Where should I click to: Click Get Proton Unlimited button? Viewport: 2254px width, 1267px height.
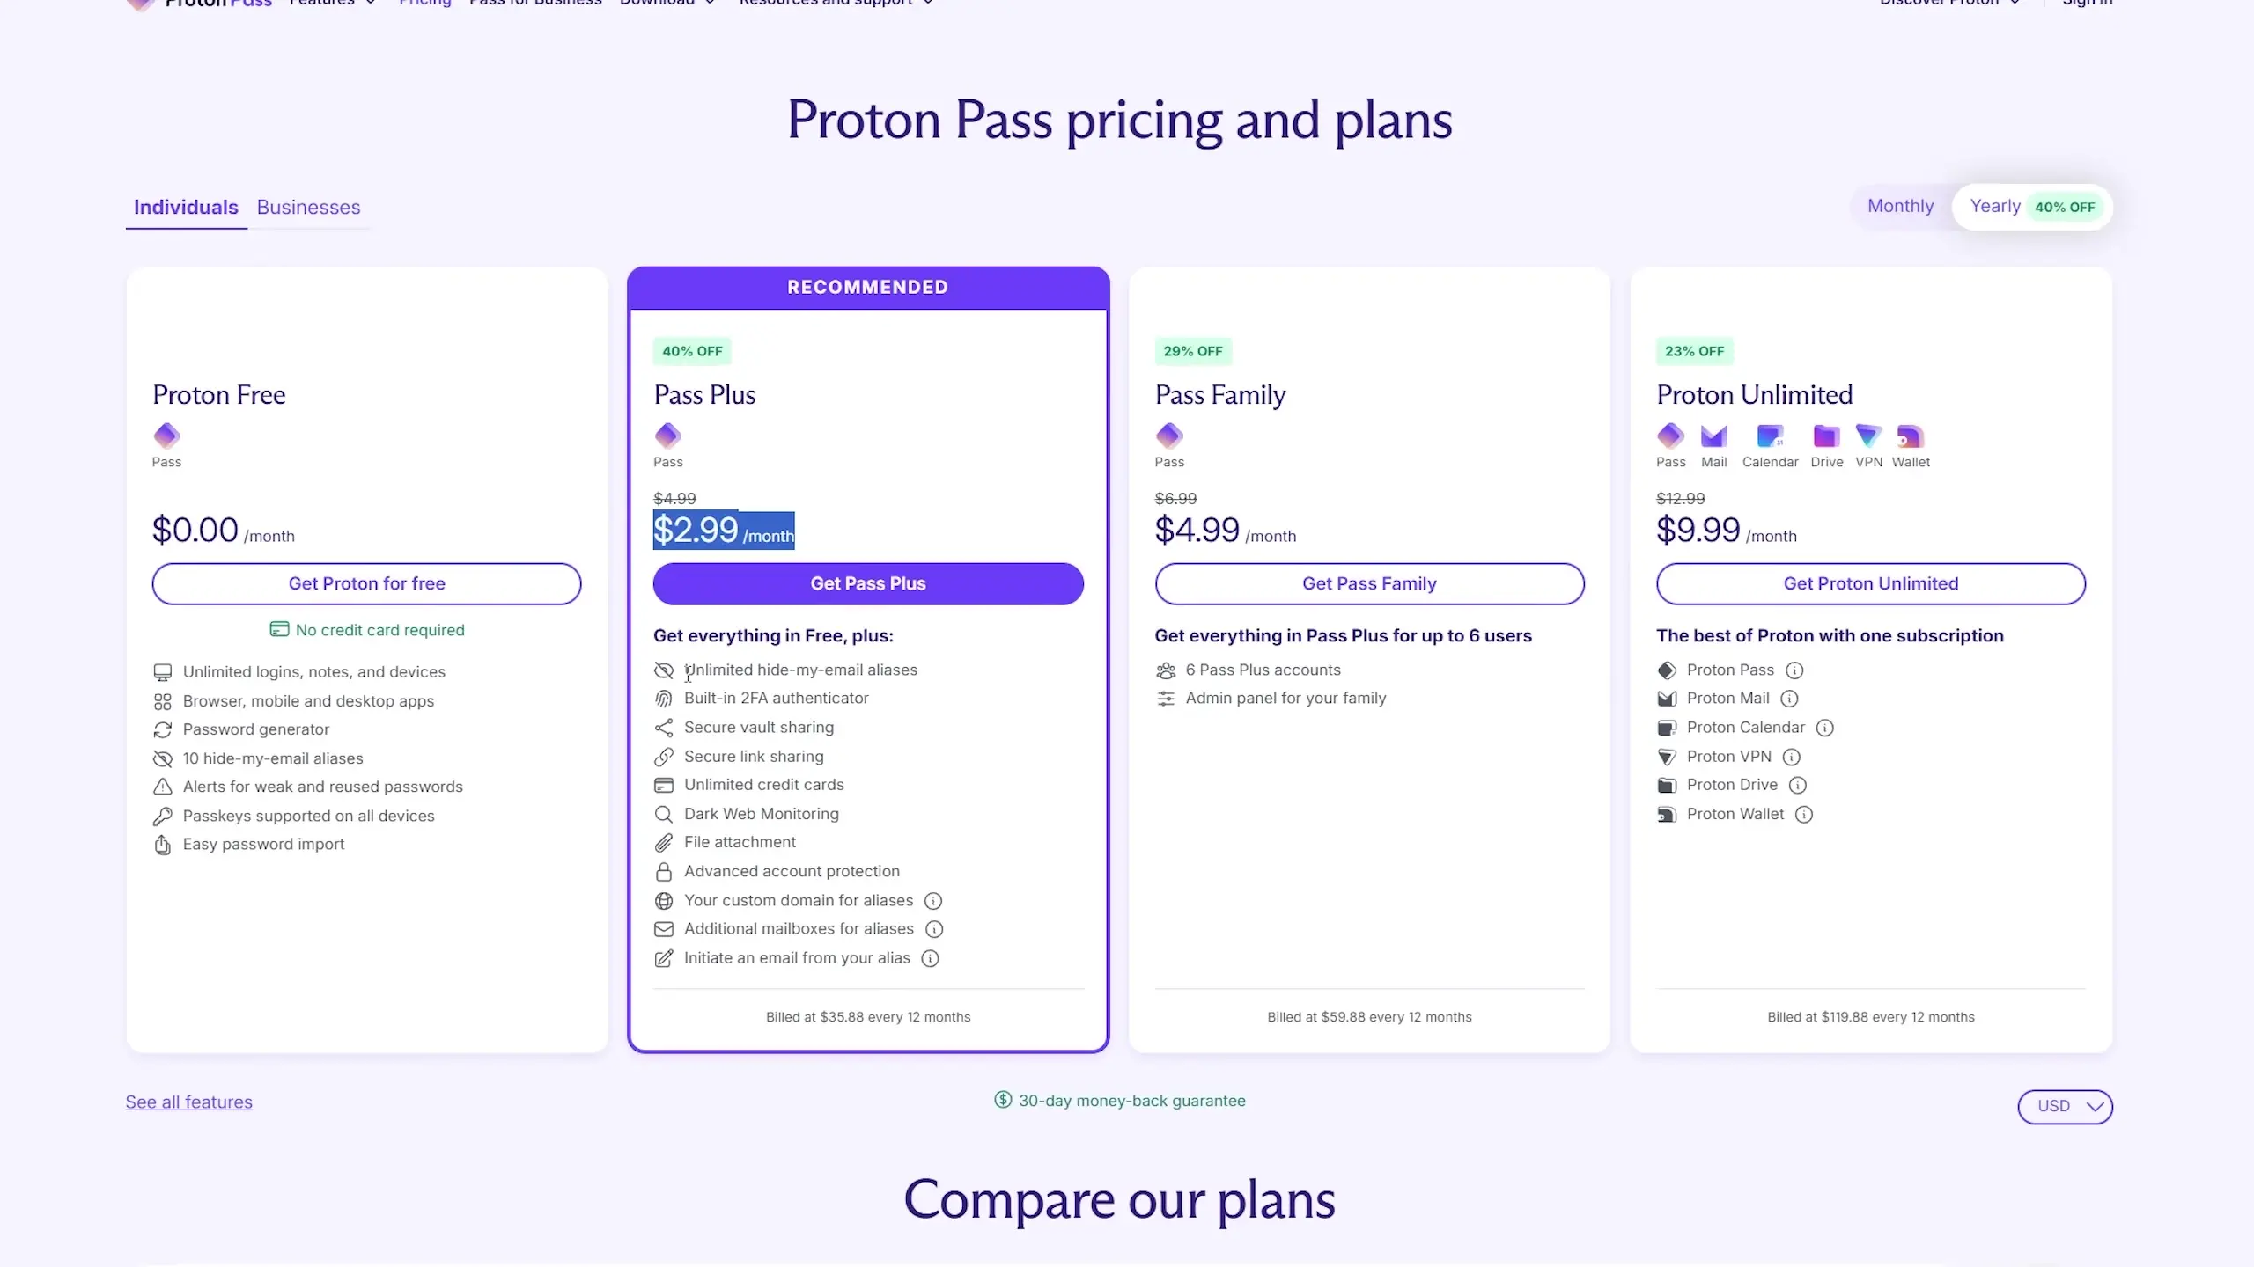pos(1870,583)
